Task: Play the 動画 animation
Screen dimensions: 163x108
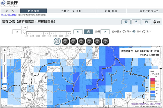Action: click(105, 32)
